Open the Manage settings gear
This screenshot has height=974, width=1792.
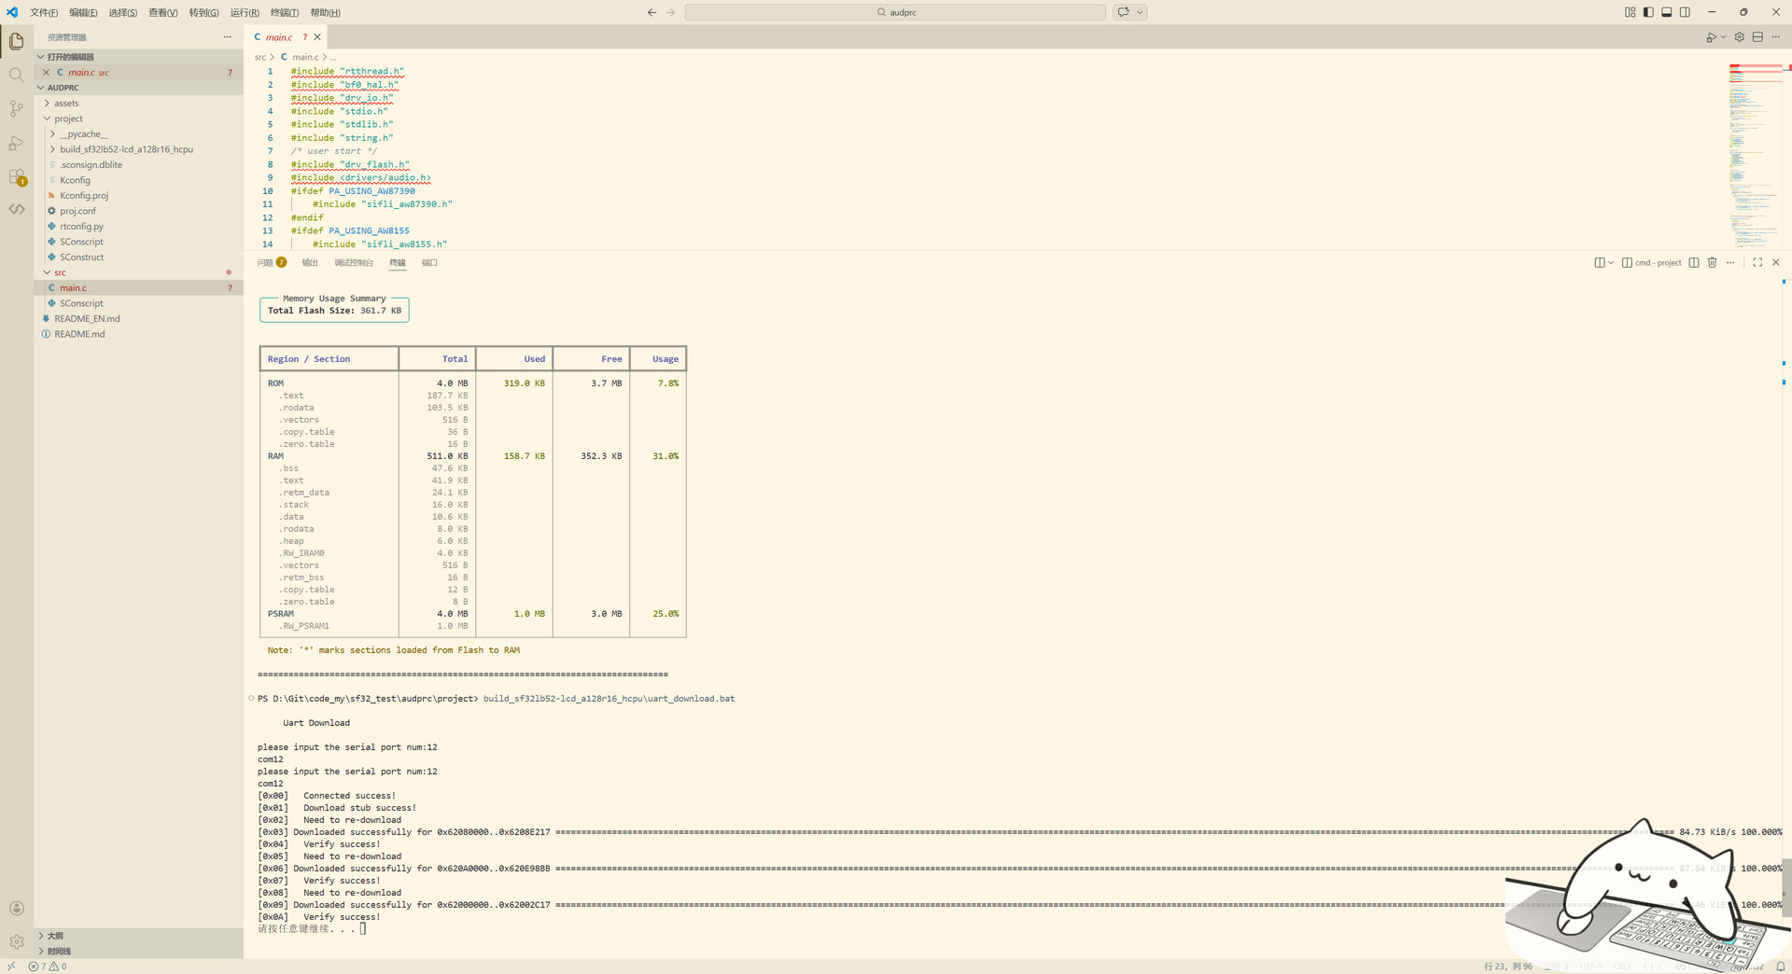pyautogui.click(x=16, y=941)
